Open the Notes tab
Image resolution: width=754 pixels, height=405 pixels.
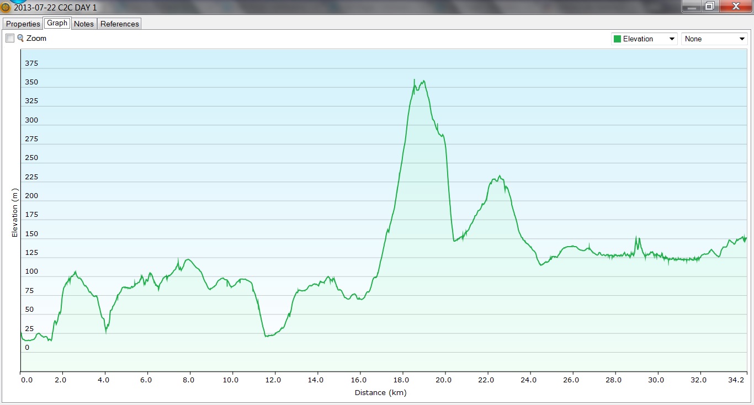84,24
